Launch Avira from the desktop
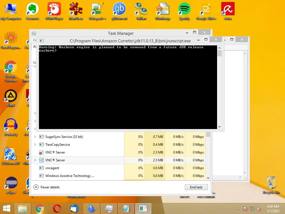 pyautogui.click(x=228, y=11)
